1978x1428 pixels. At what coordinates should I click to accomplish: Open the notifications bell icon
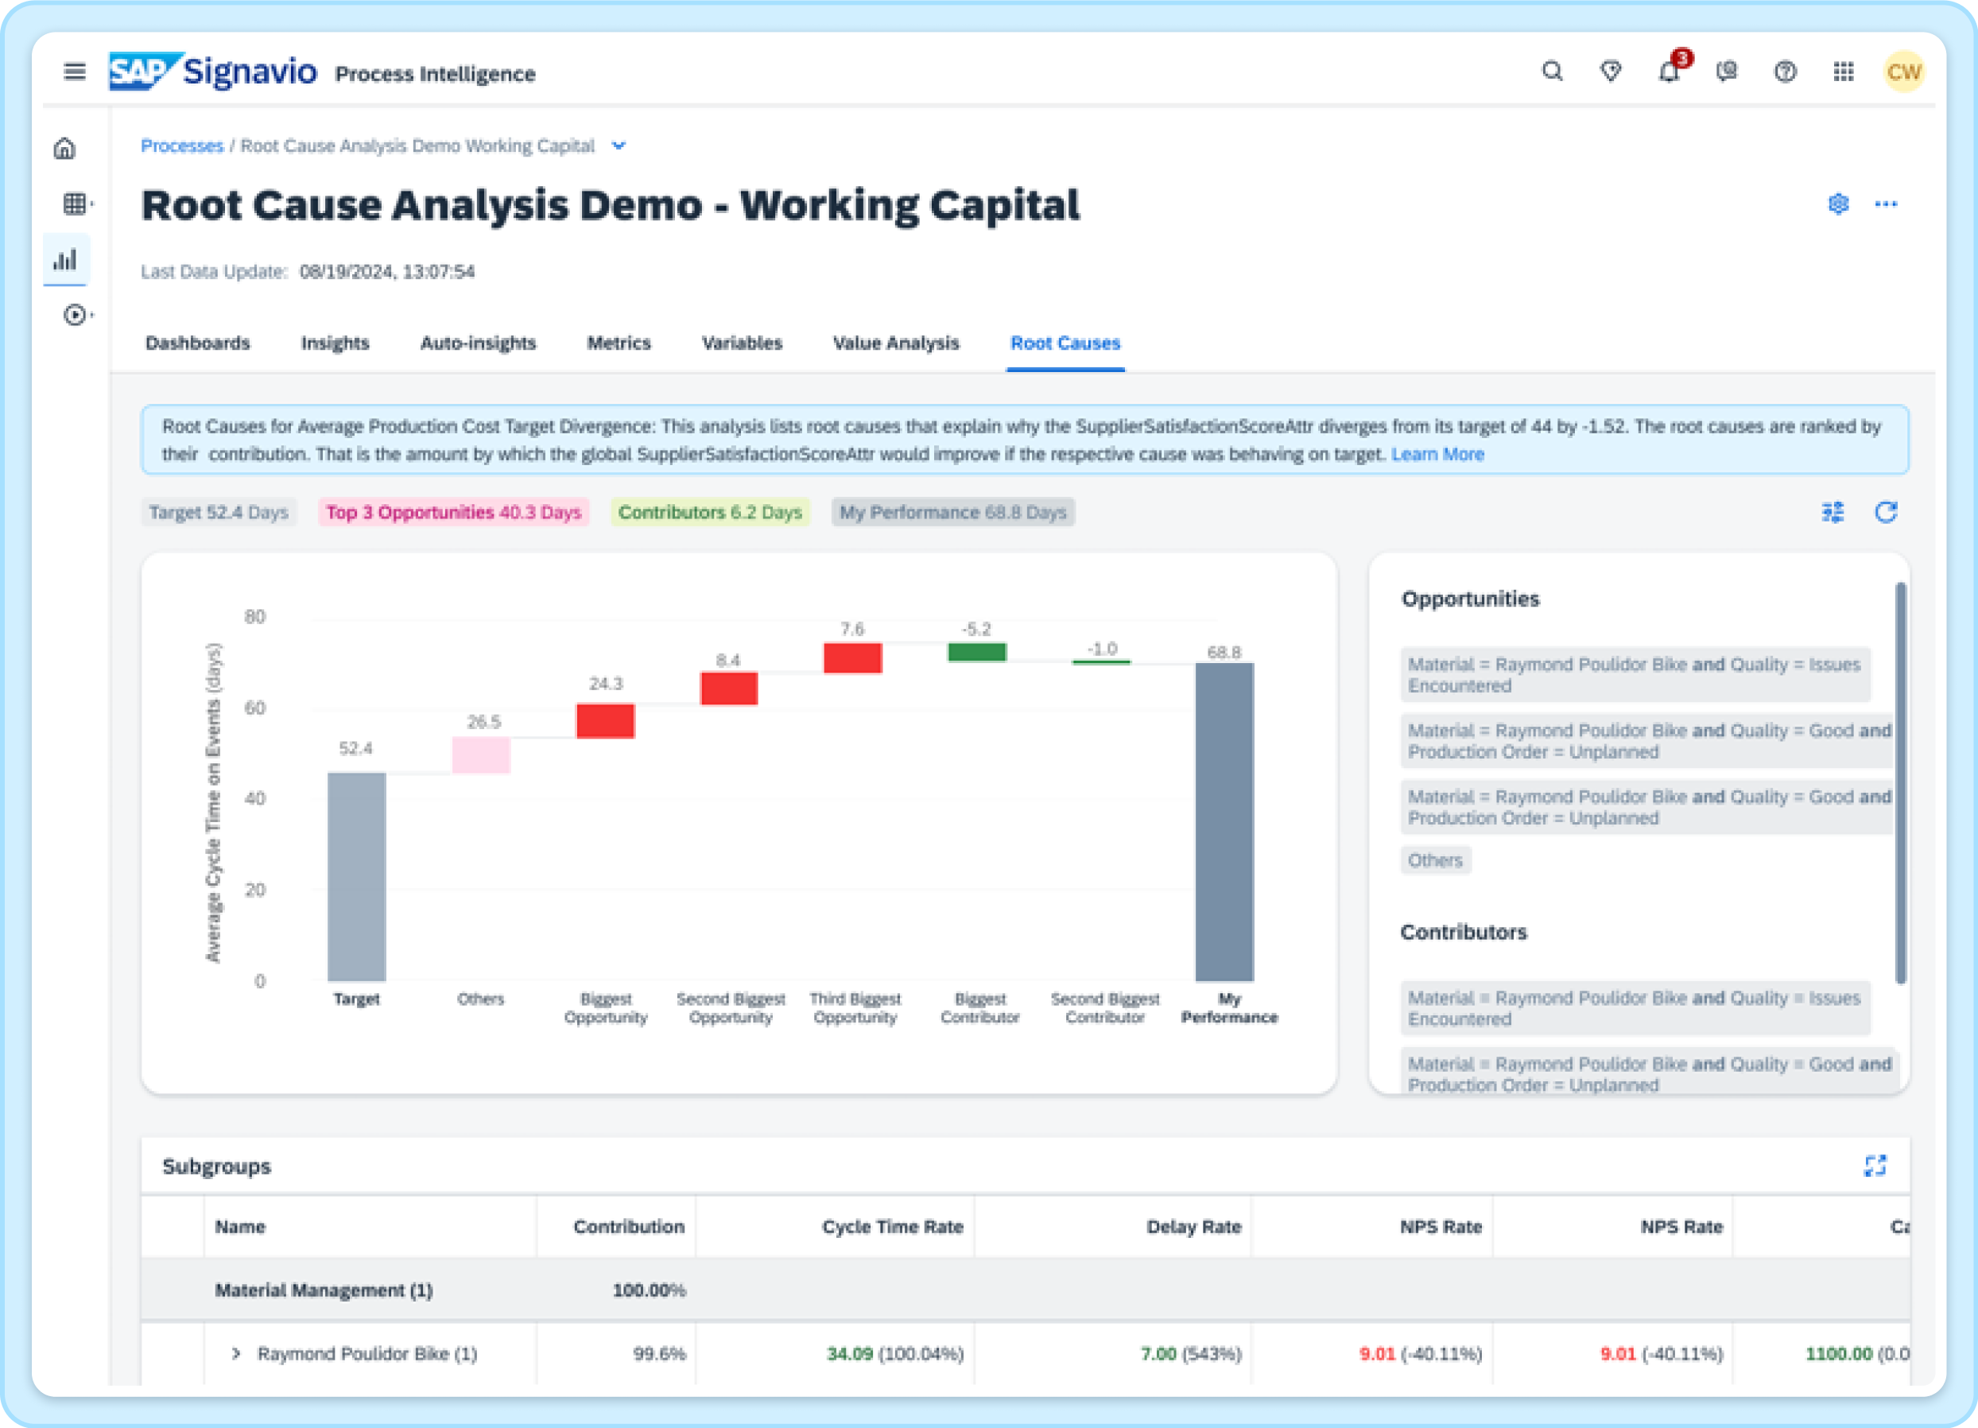pos(1667,72)
